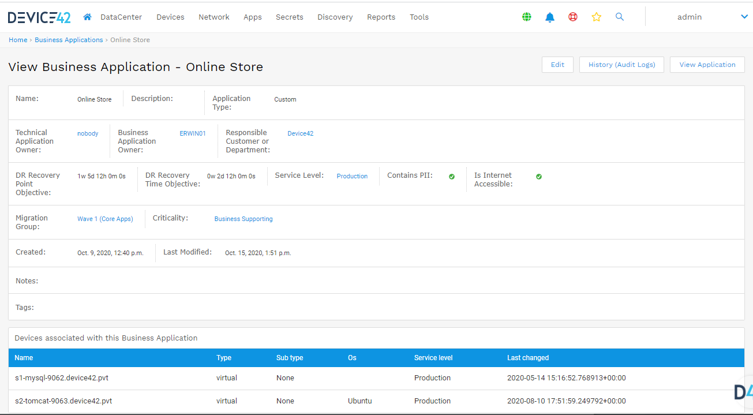Open the Device42 department link
Image resolution: width=753 pixels, height=415 pixels.
click(301, 134)
